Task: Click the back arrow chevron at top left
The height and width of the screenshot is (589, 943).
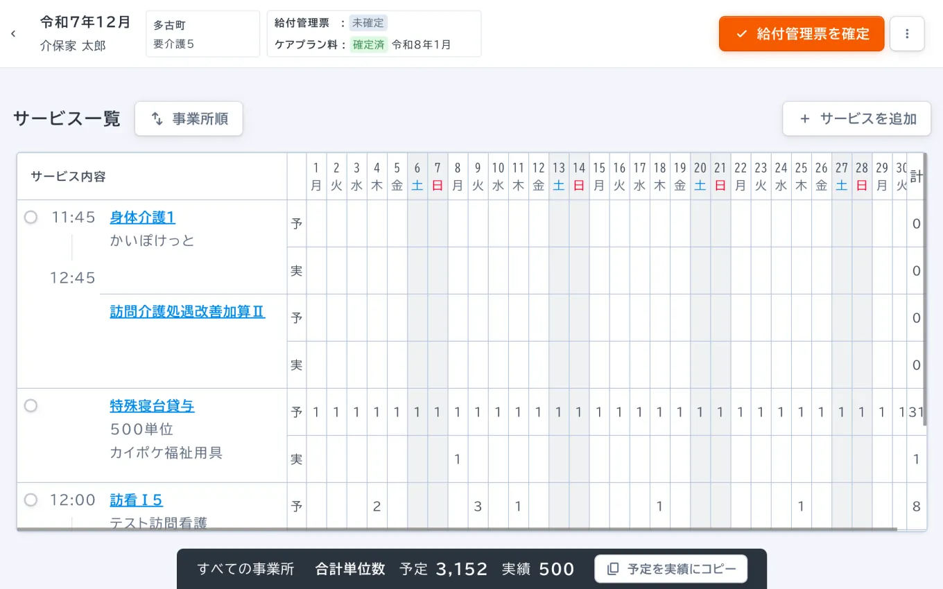Action: pos(12,33)
